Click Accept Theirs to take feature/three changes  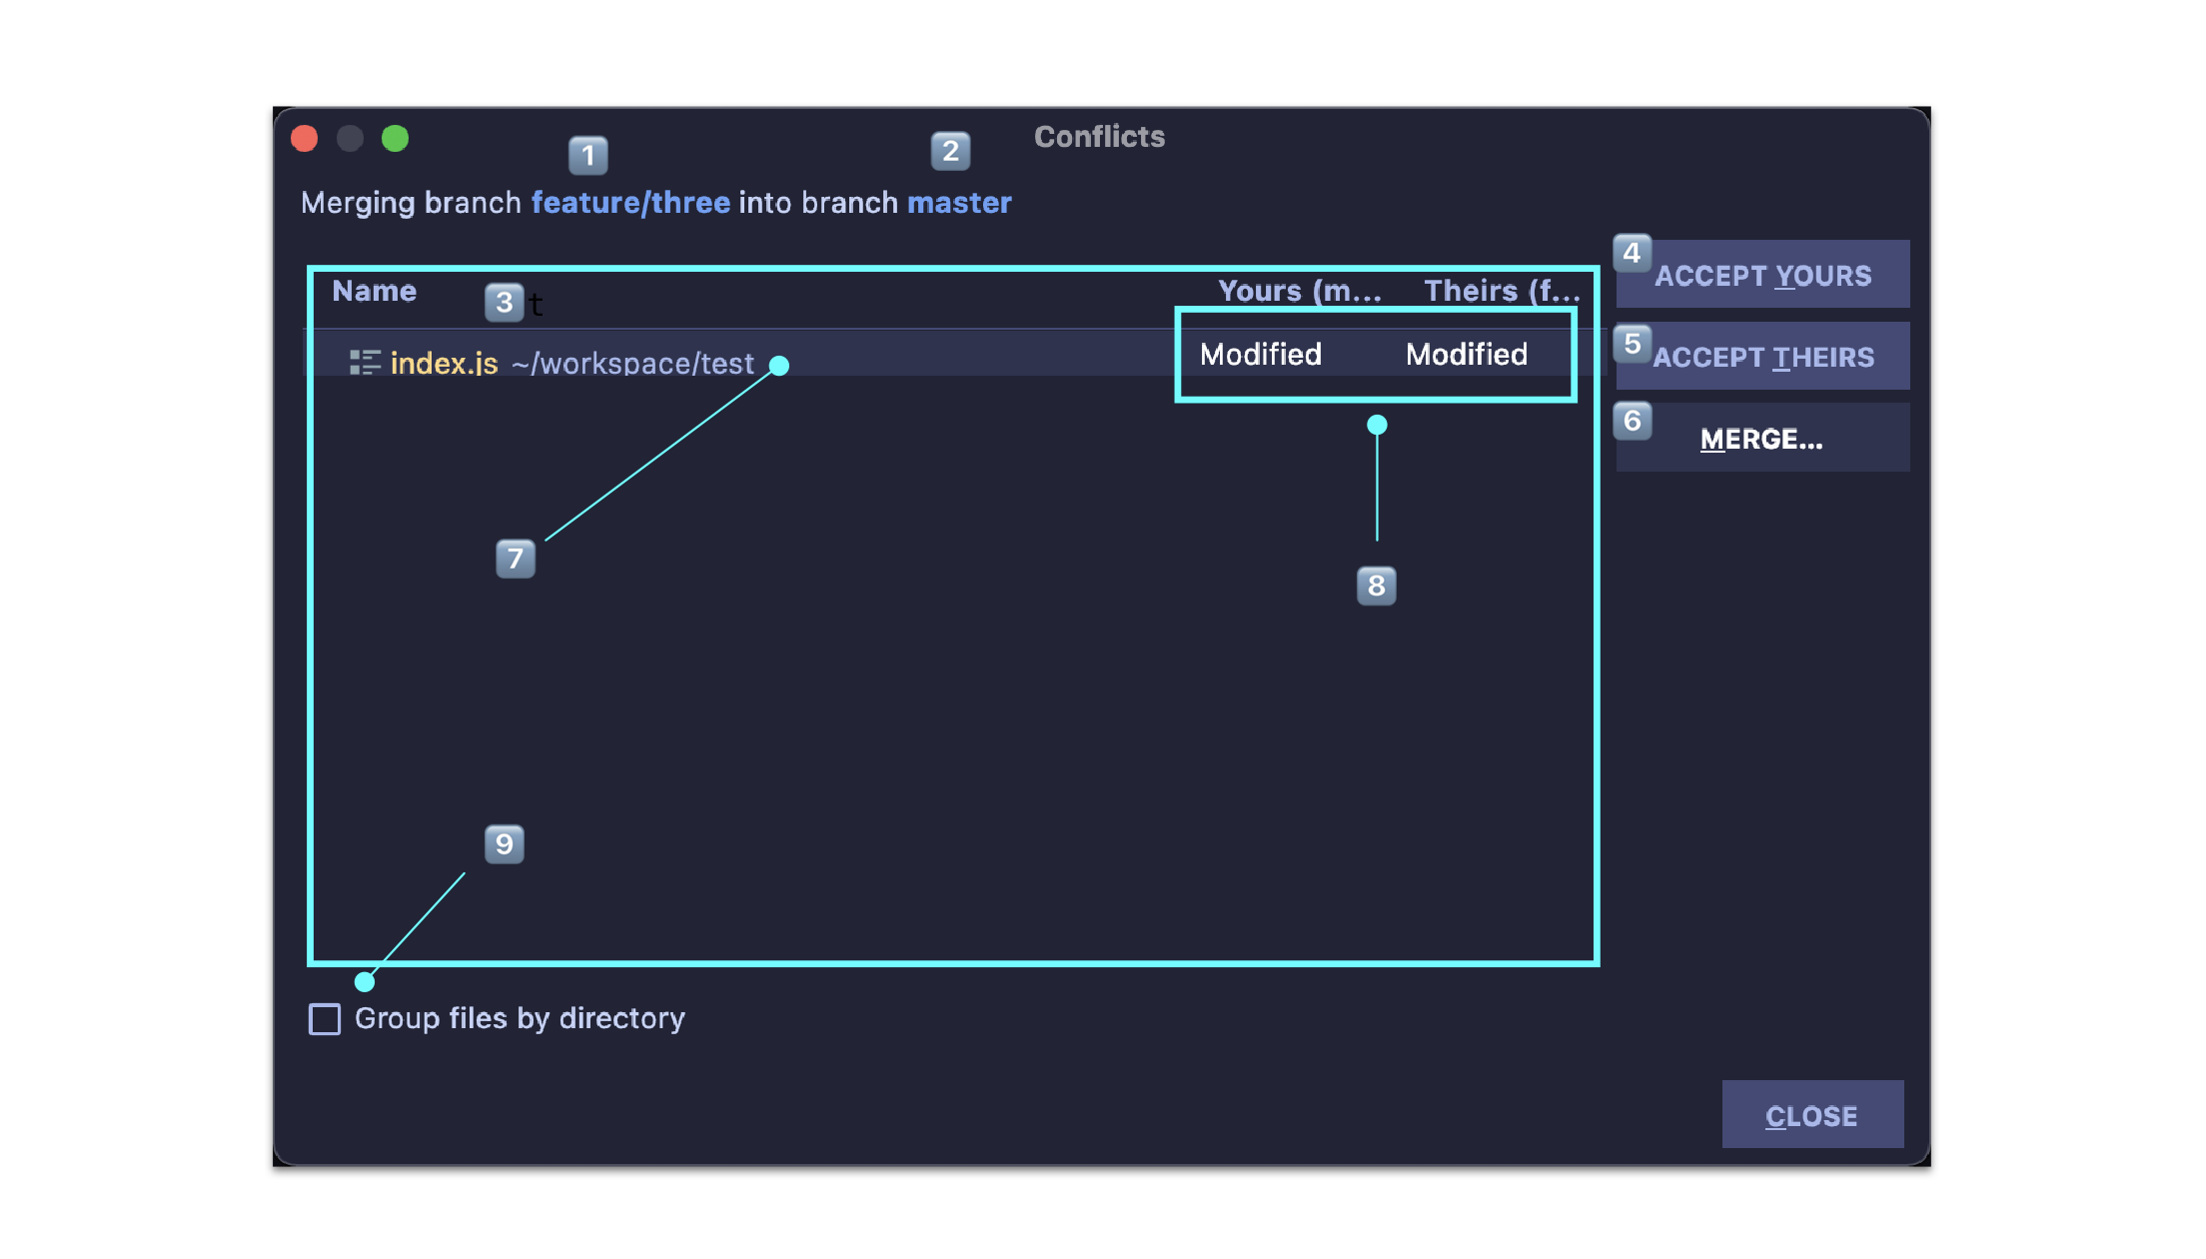1761,356
